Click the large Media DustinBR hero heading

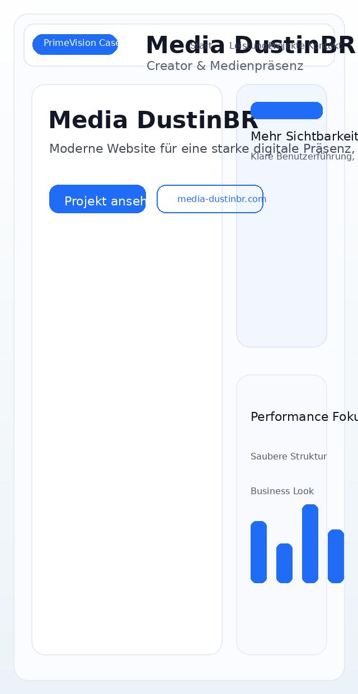(x=153, y=120)
